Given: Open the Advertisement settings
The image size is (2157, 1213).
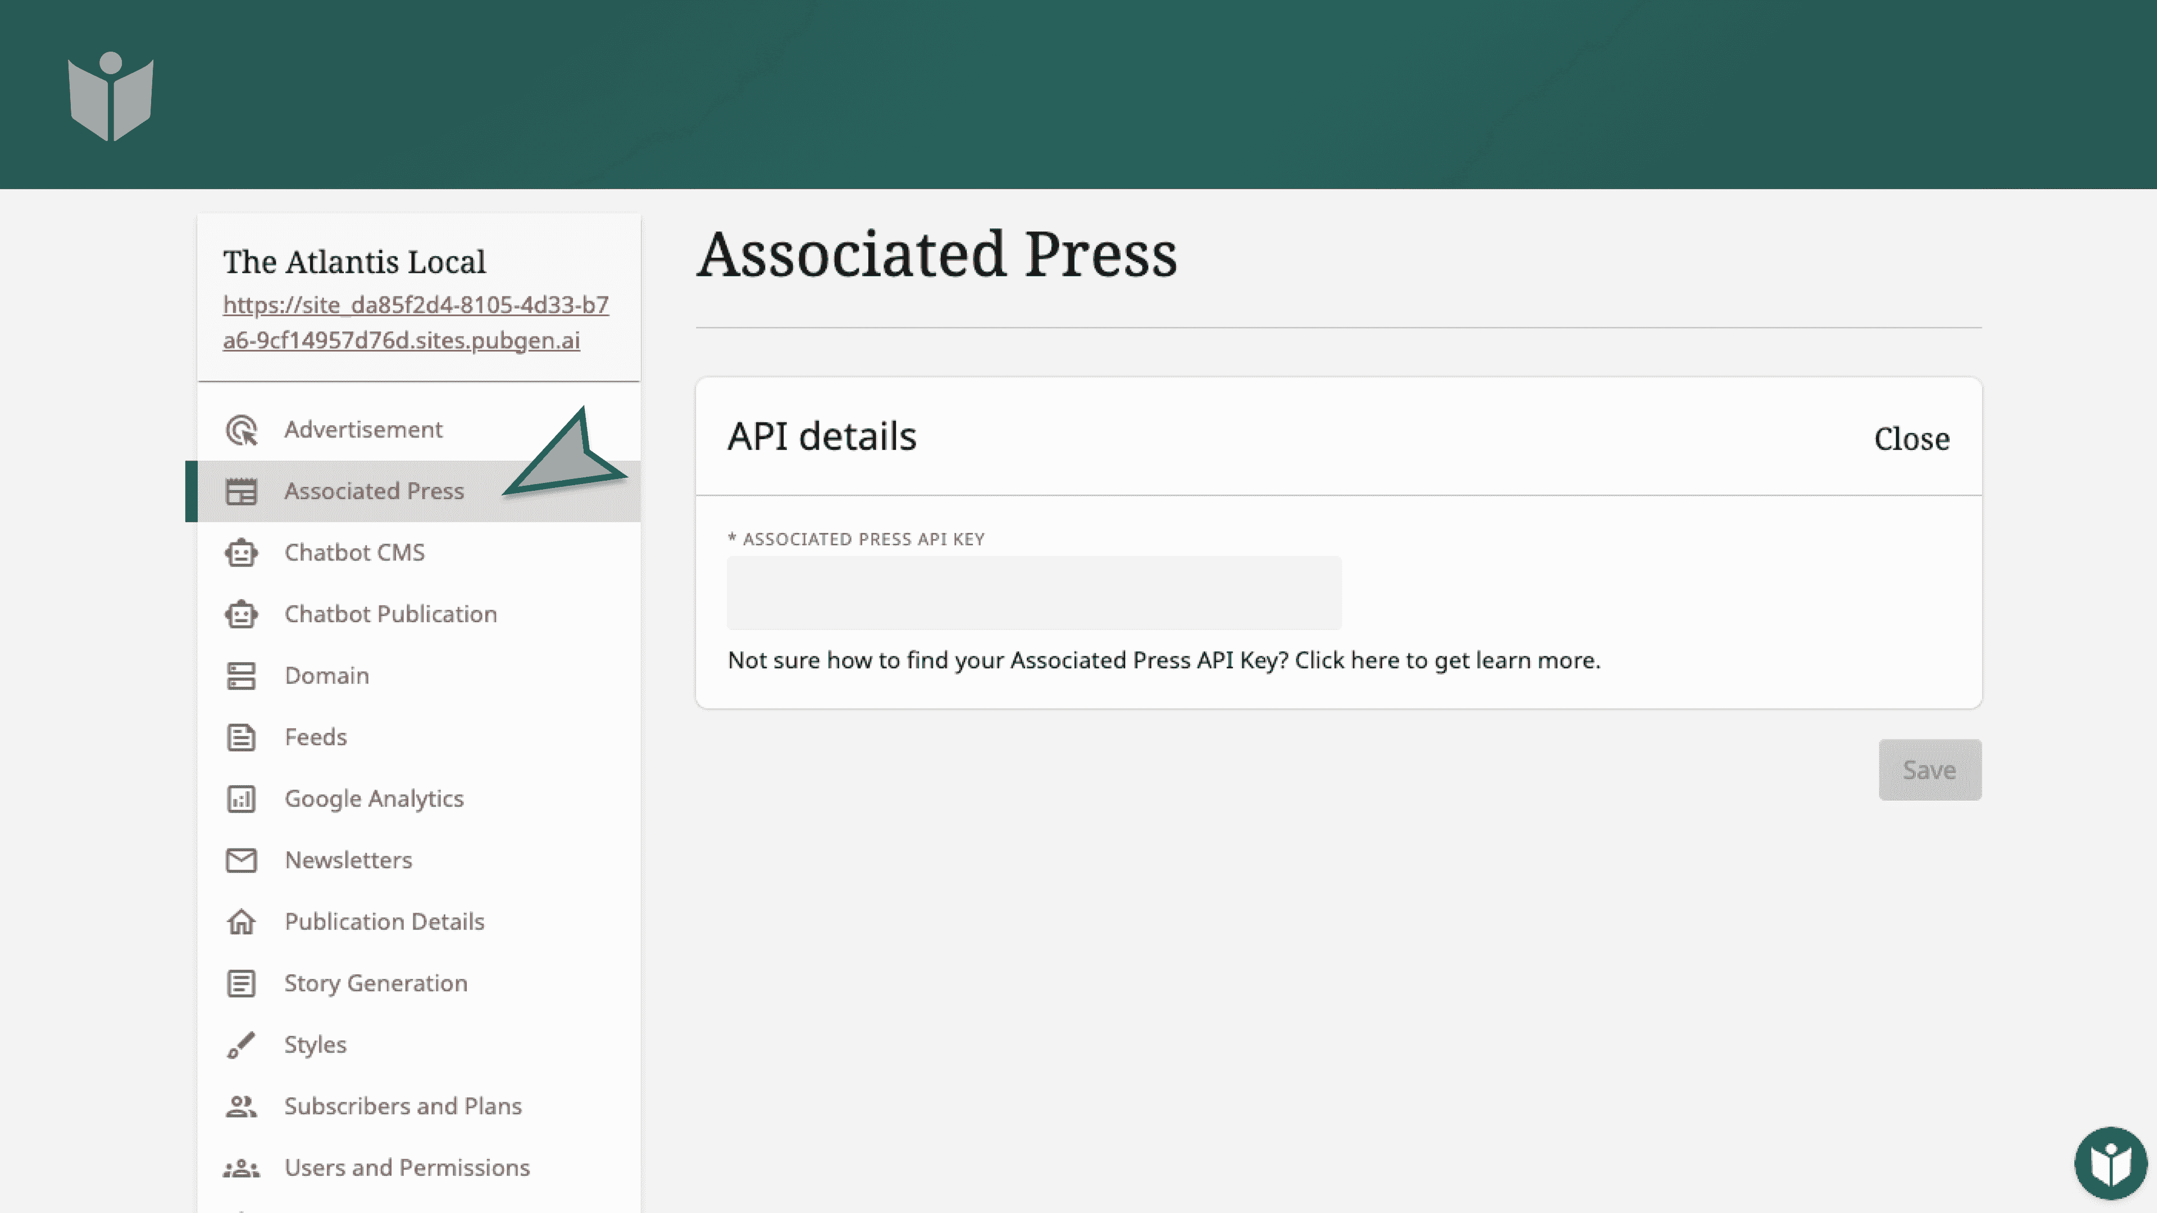Looking at the screenshot, I should [x=418, y=430].
